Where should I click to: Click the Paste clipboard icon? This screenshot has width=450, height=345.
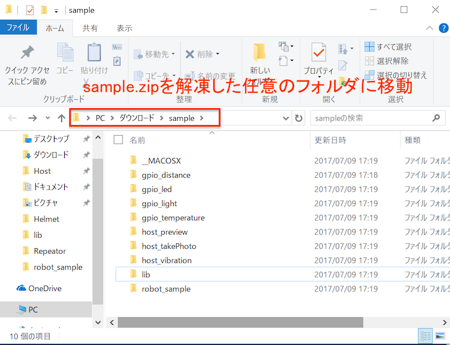94,53
